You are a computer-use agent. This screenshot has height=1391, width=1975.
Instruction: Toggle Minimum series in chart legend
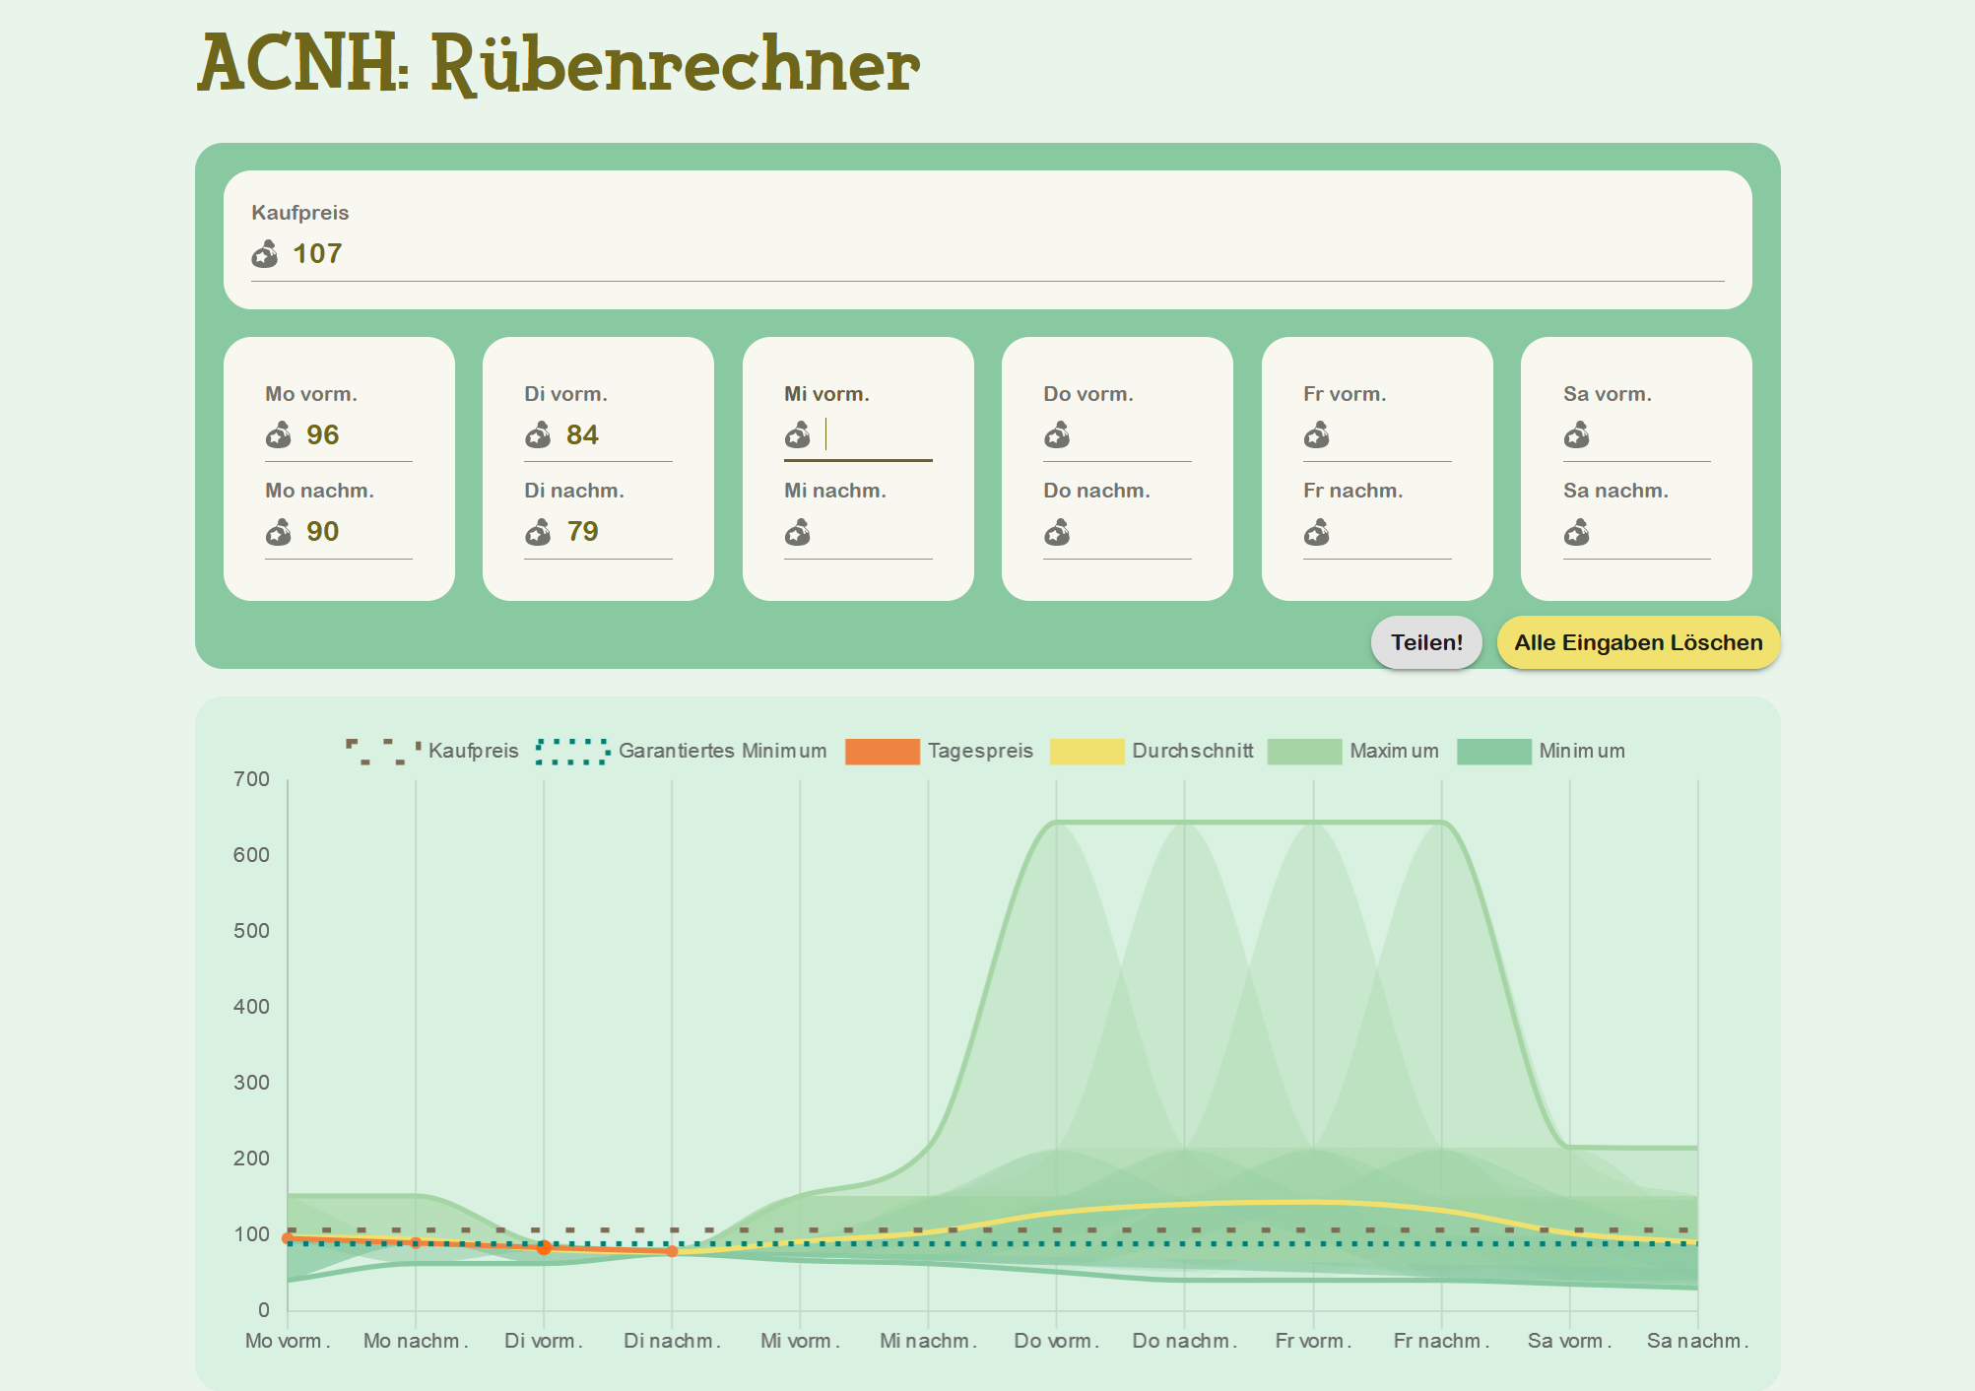[1541, 751]
